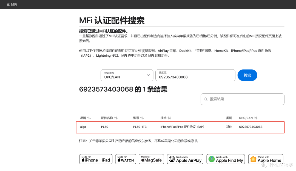Click the 类别 column header
The height and width of the screenshot is (171, 296).
pyautogui.click(x=229, y=118)
